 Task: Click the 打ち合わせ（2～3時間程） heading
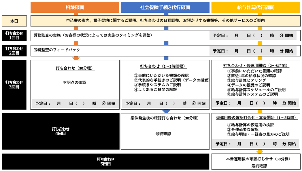pos(163,66)
